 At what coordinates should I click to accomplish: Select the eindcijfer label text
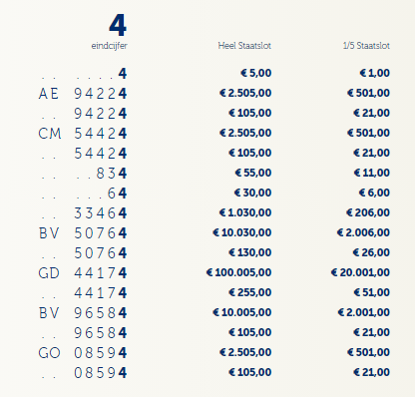click(x=109, y=46)
